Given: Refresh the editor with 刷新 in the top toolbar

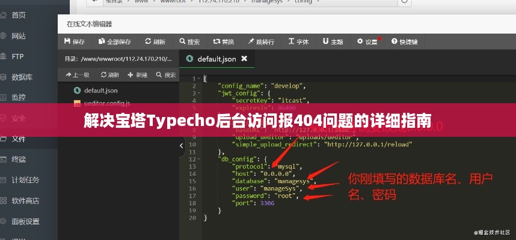Looking at the screenshot, I should pyautogui.click(x=155, y=41).
